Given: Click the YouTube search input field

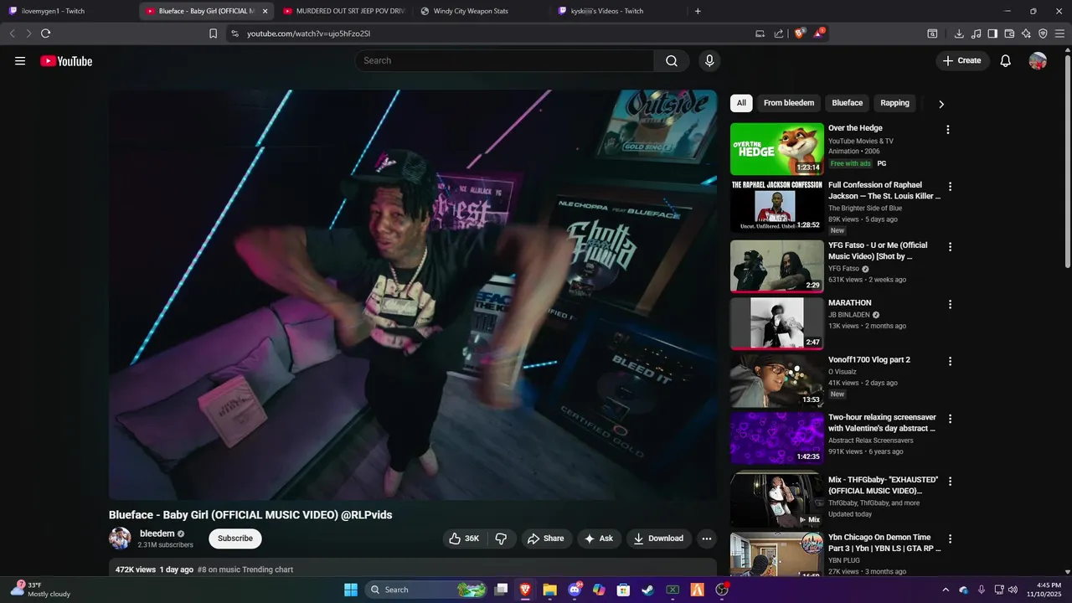Looking at the screenshot, I should click(504, 60).
